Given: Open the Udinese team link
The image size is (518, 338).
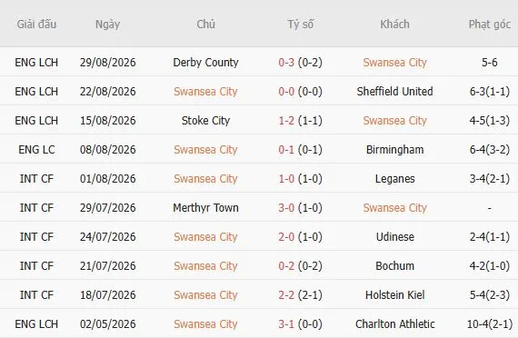Looking at the screenshot, I should tap(394, 237).
